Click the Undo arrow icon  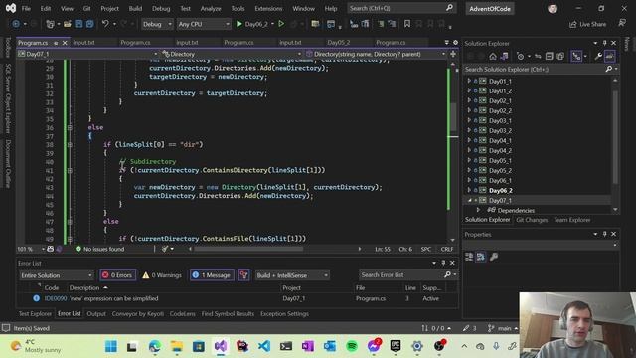pos(105,24)
